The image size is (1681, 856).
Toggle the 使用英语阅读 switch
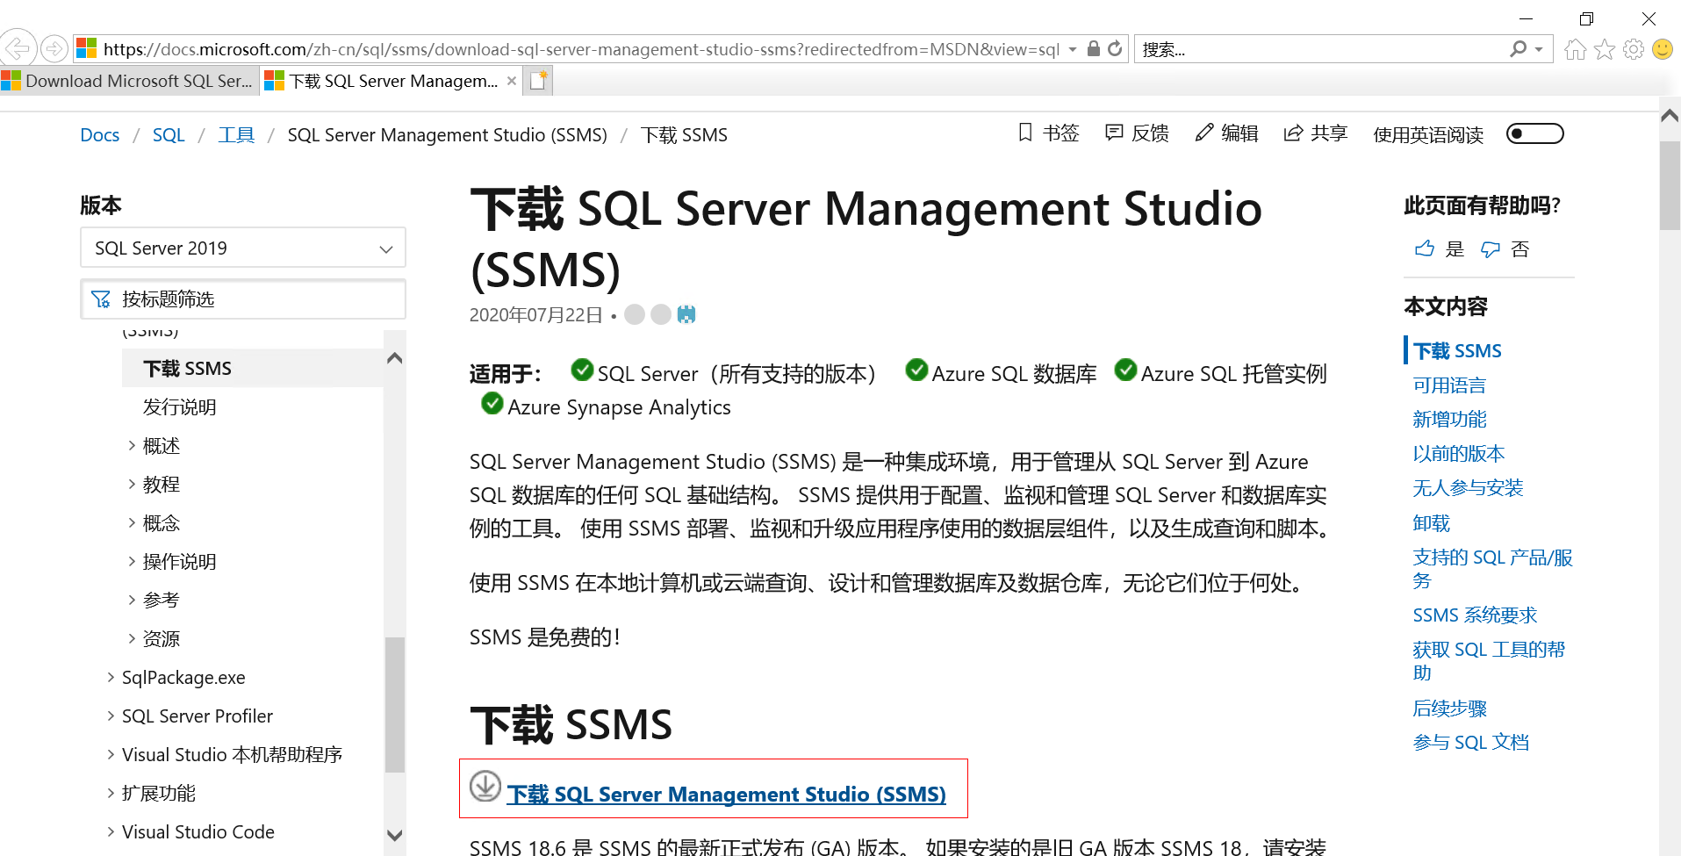(x=1535, y=133)
